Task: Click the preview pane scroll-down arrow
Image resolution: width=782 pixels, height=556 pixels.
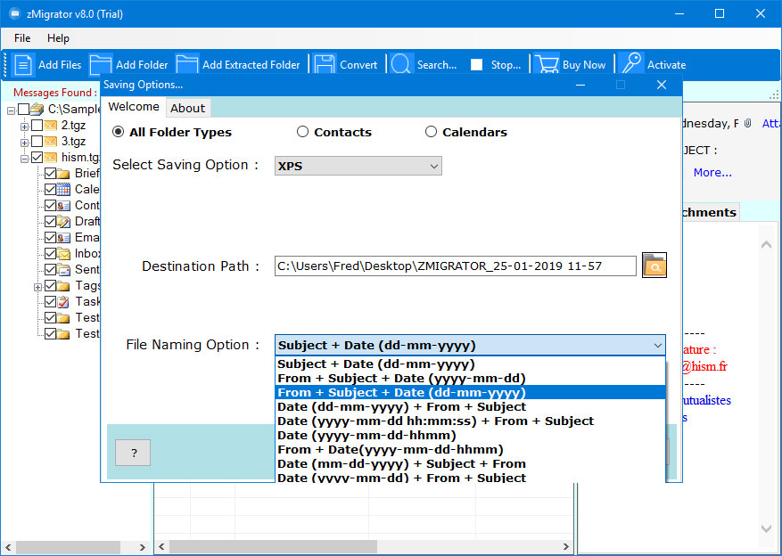Action: [x=767, y=528]
